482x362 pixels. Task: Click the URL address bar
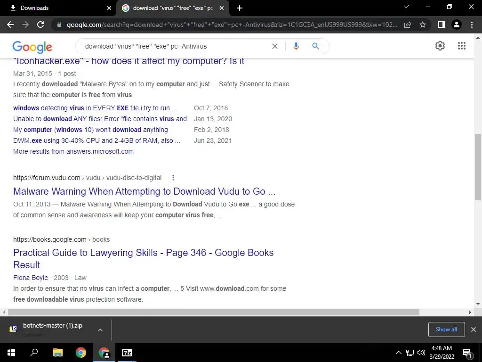pos(232,25)
